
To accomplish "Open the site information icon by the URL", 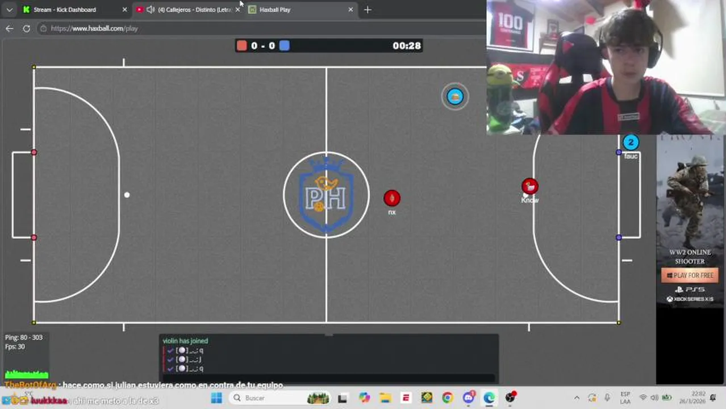I will pos(43,28).
